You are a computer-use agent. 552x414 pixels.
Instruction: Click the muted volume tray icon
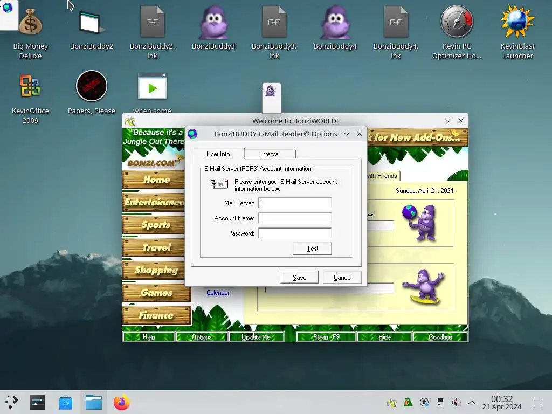tap(456, 402)
